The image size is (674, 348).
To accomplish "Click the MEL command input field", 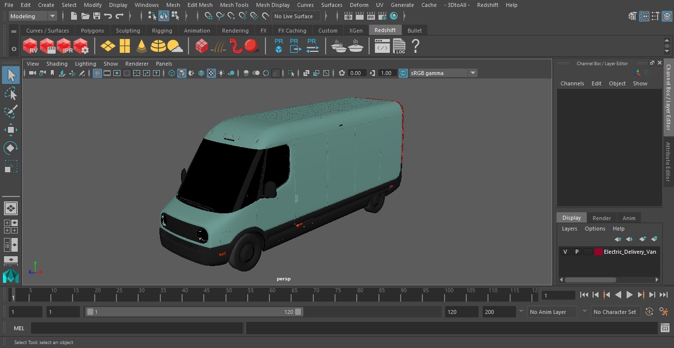I will pyautogui.click(x=137, y=328).
